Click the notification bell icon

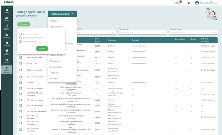189,3
